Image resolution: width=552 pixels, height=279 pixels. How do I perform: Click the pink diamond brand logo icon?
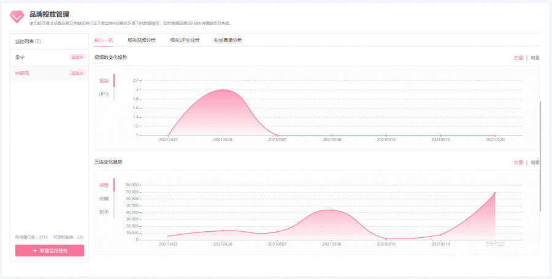coord(17,17)
